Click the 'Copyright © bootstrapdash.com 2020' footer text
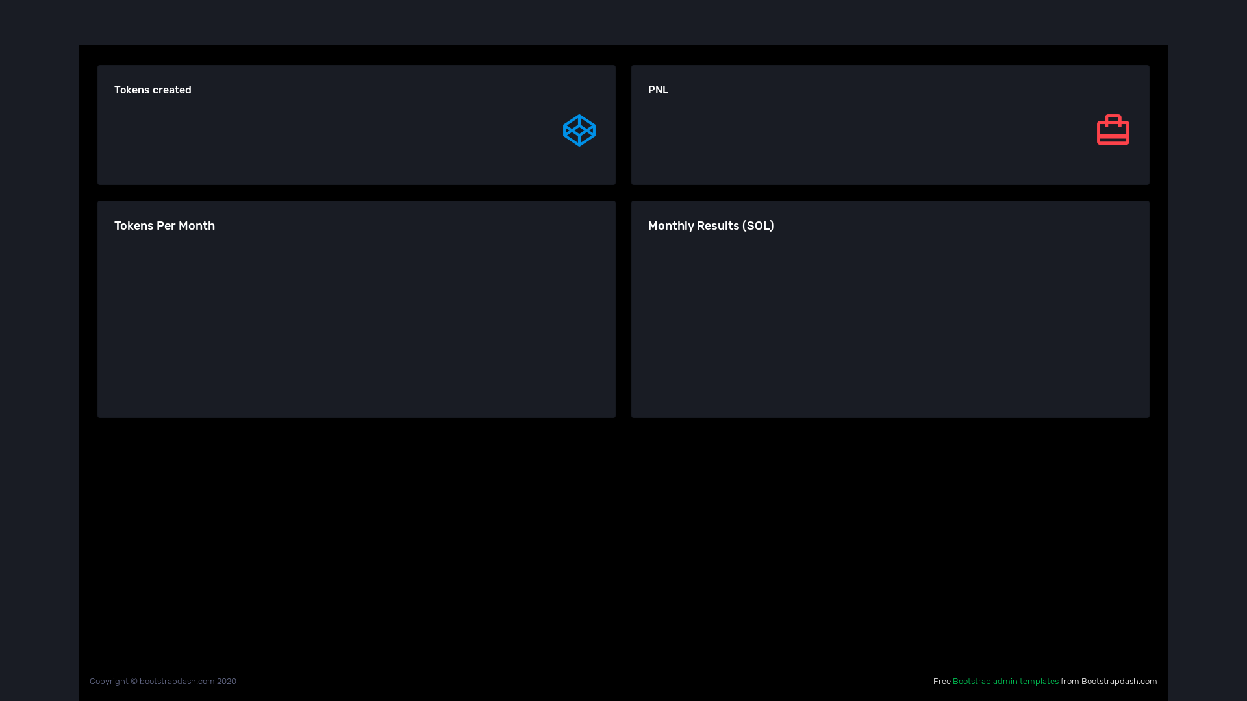The height and width of the screenshot is (701, 1247). point(163,681)
